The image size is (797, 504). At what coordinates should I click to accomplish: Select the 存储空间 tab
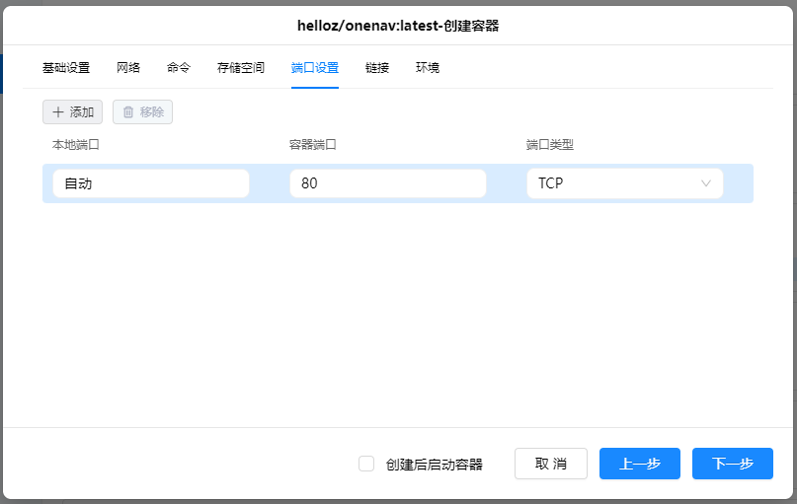point(241,68)
